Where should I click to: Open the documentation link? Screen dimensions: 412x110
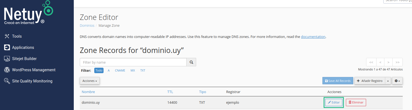pos(313,37)
